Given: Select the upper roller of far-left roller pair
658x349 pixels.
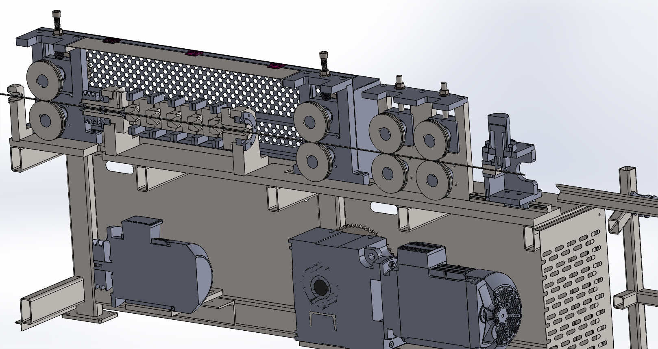Looking at the screenshot, I should click(44, 80).
